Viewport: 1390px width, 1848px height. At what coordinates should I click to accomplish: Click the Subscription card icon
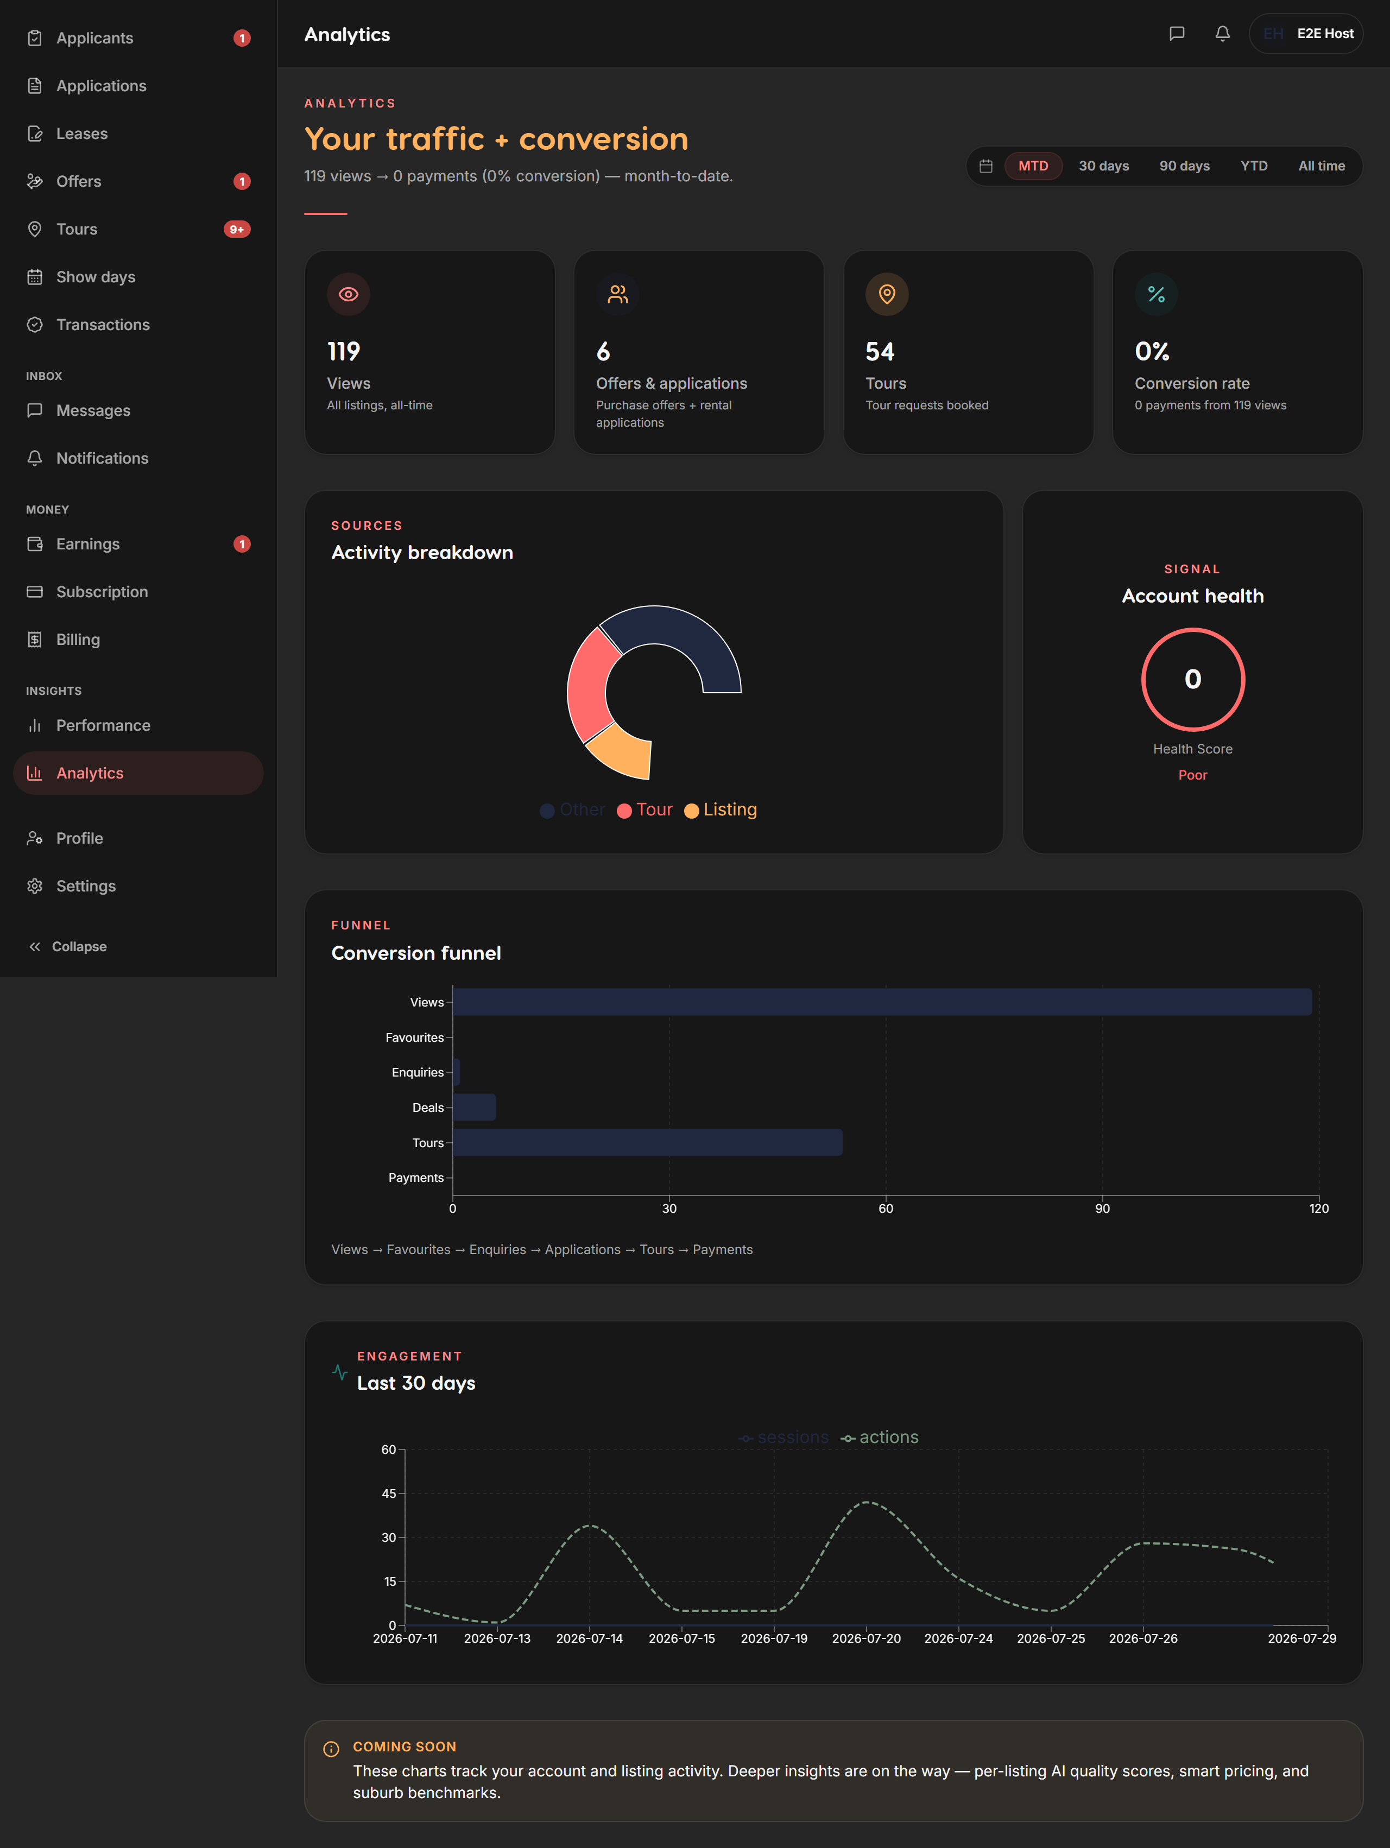tap(34, 592)
